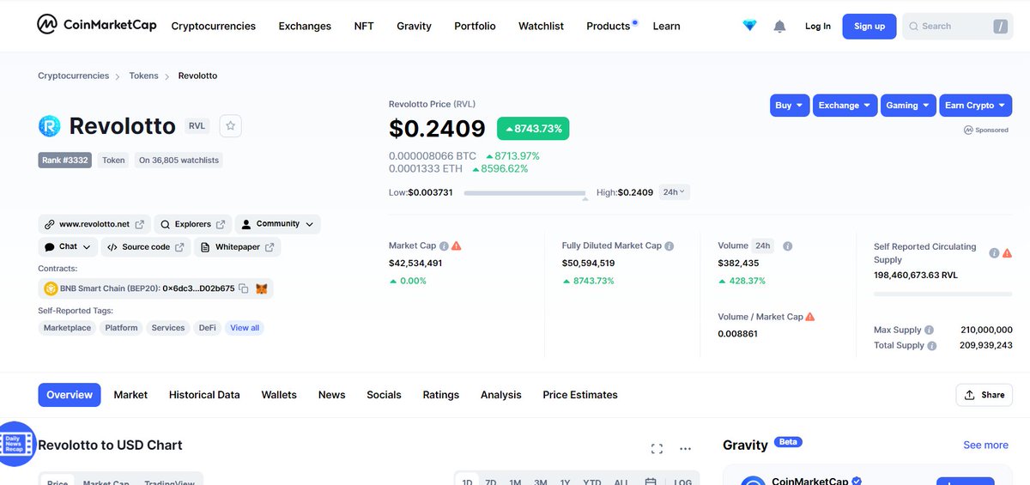1030x485 pixels.
Task: Open chart calendar date picker
Action: (651, 482)
